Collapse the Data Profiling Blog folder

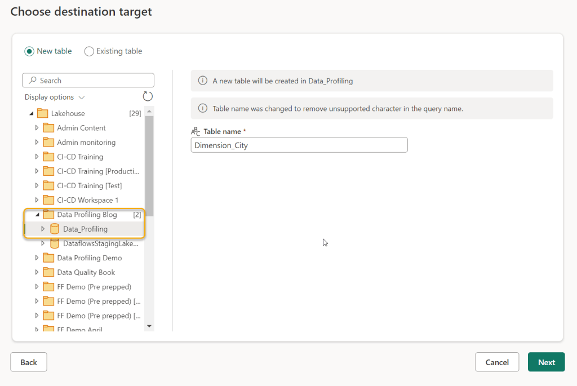point(37,215)
